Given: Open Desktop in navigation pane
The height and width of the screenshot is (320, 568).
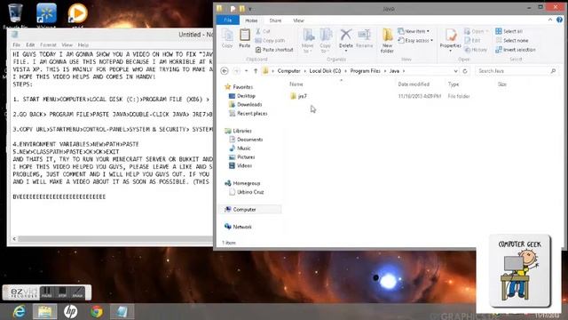Looking at the screenshot, I should pos(242,96).
